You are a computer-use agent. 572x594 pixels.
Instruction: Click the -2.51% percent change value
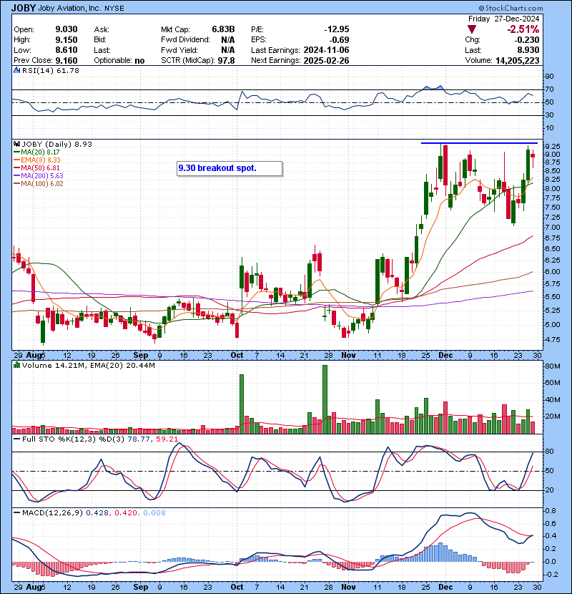click(x=523, y=29)
